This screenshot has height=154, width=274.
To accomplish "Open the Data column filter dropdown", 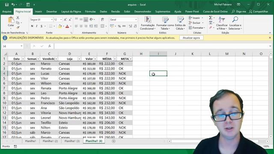I will (x=23, y=59).
